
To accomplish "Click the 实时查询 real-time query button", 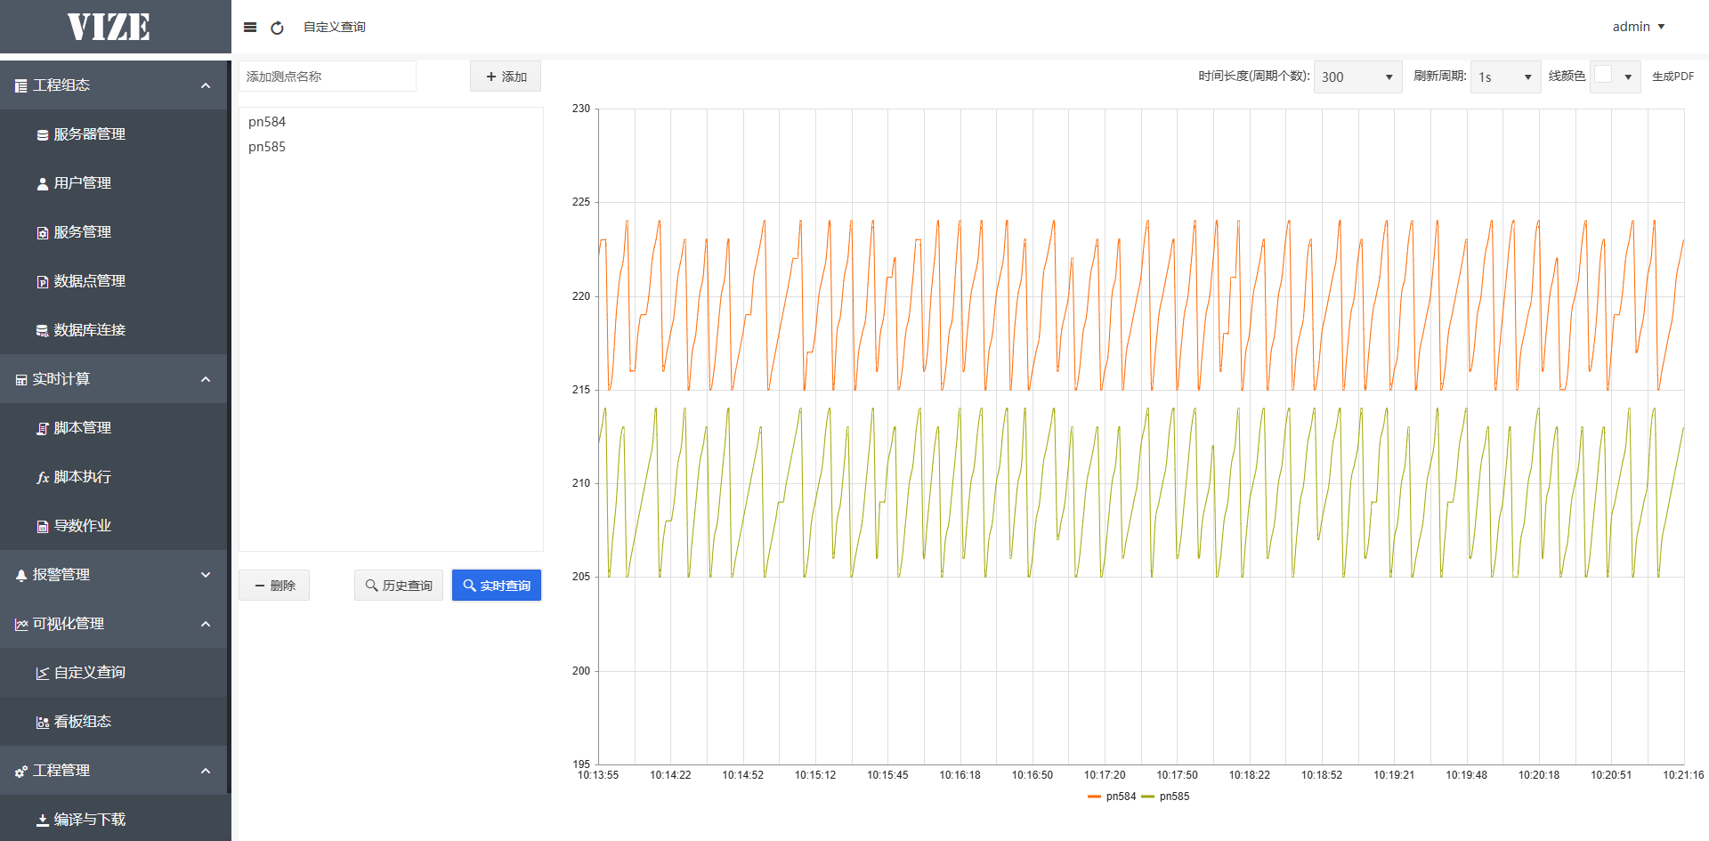I will pos(496,586).
